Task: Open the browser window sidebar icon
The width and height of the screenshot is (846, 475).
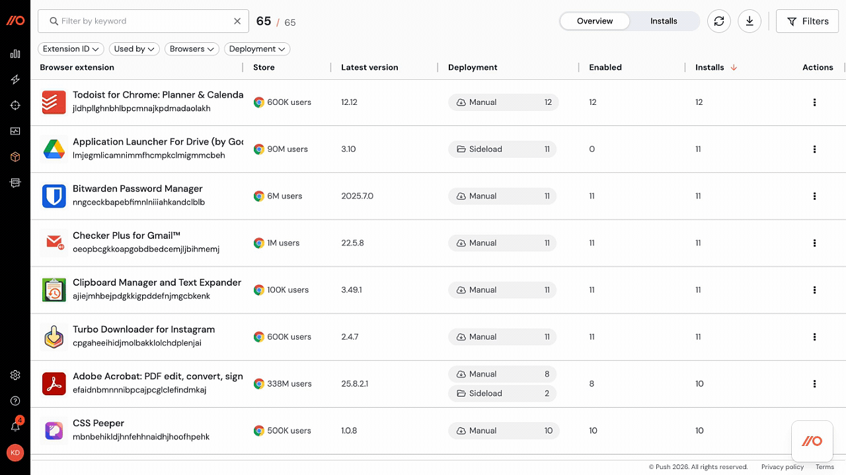Action: click(x=15, y=183)
